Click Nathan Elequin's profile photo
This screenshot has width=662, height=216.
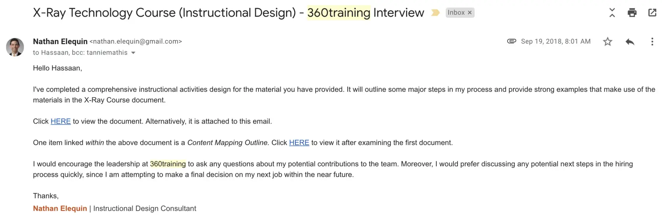tap(15, 47)
